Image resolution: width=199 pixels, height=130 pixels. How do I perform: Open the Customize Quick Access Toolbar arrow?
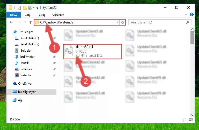[37, 8]
